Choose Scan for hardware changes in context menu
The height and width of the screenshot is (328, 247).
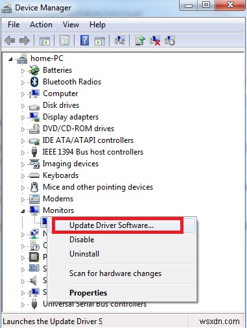point(122,273)
